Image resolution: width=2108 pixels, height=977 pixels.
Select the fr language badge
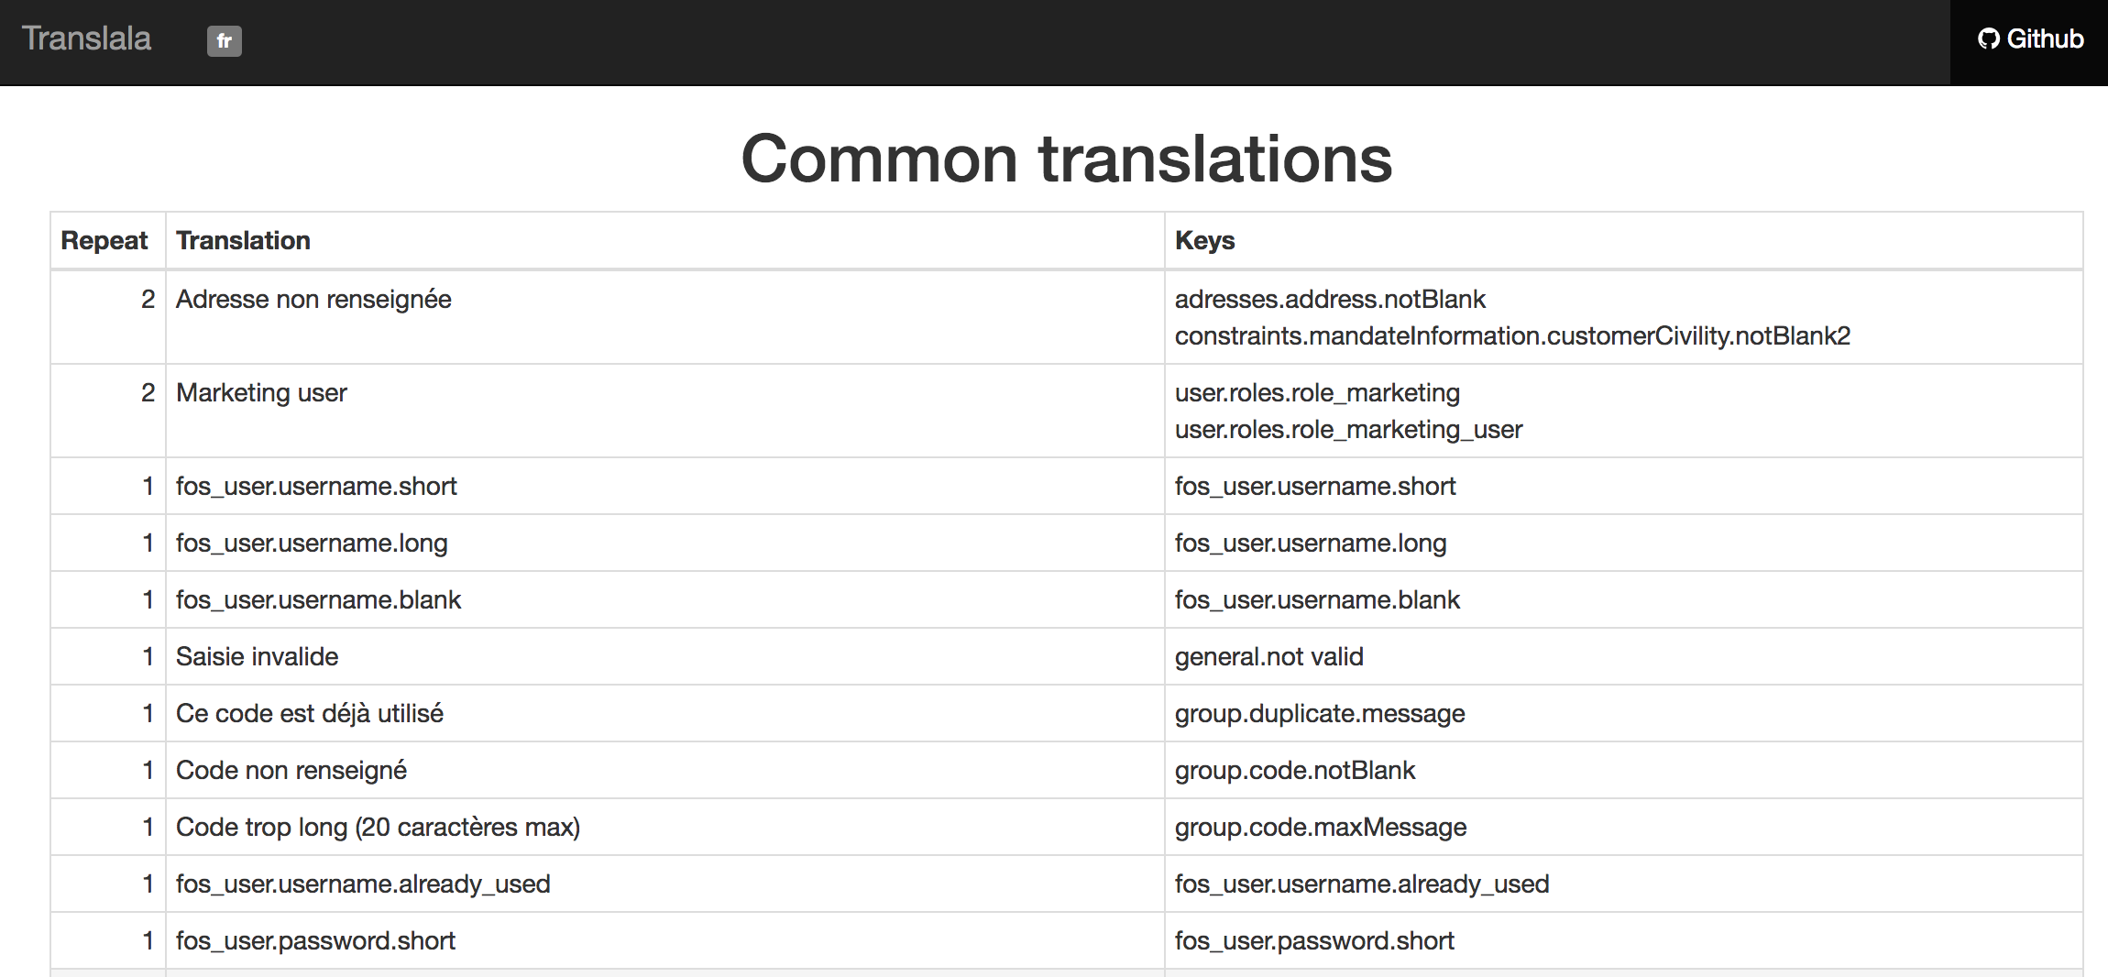(225, 41)
